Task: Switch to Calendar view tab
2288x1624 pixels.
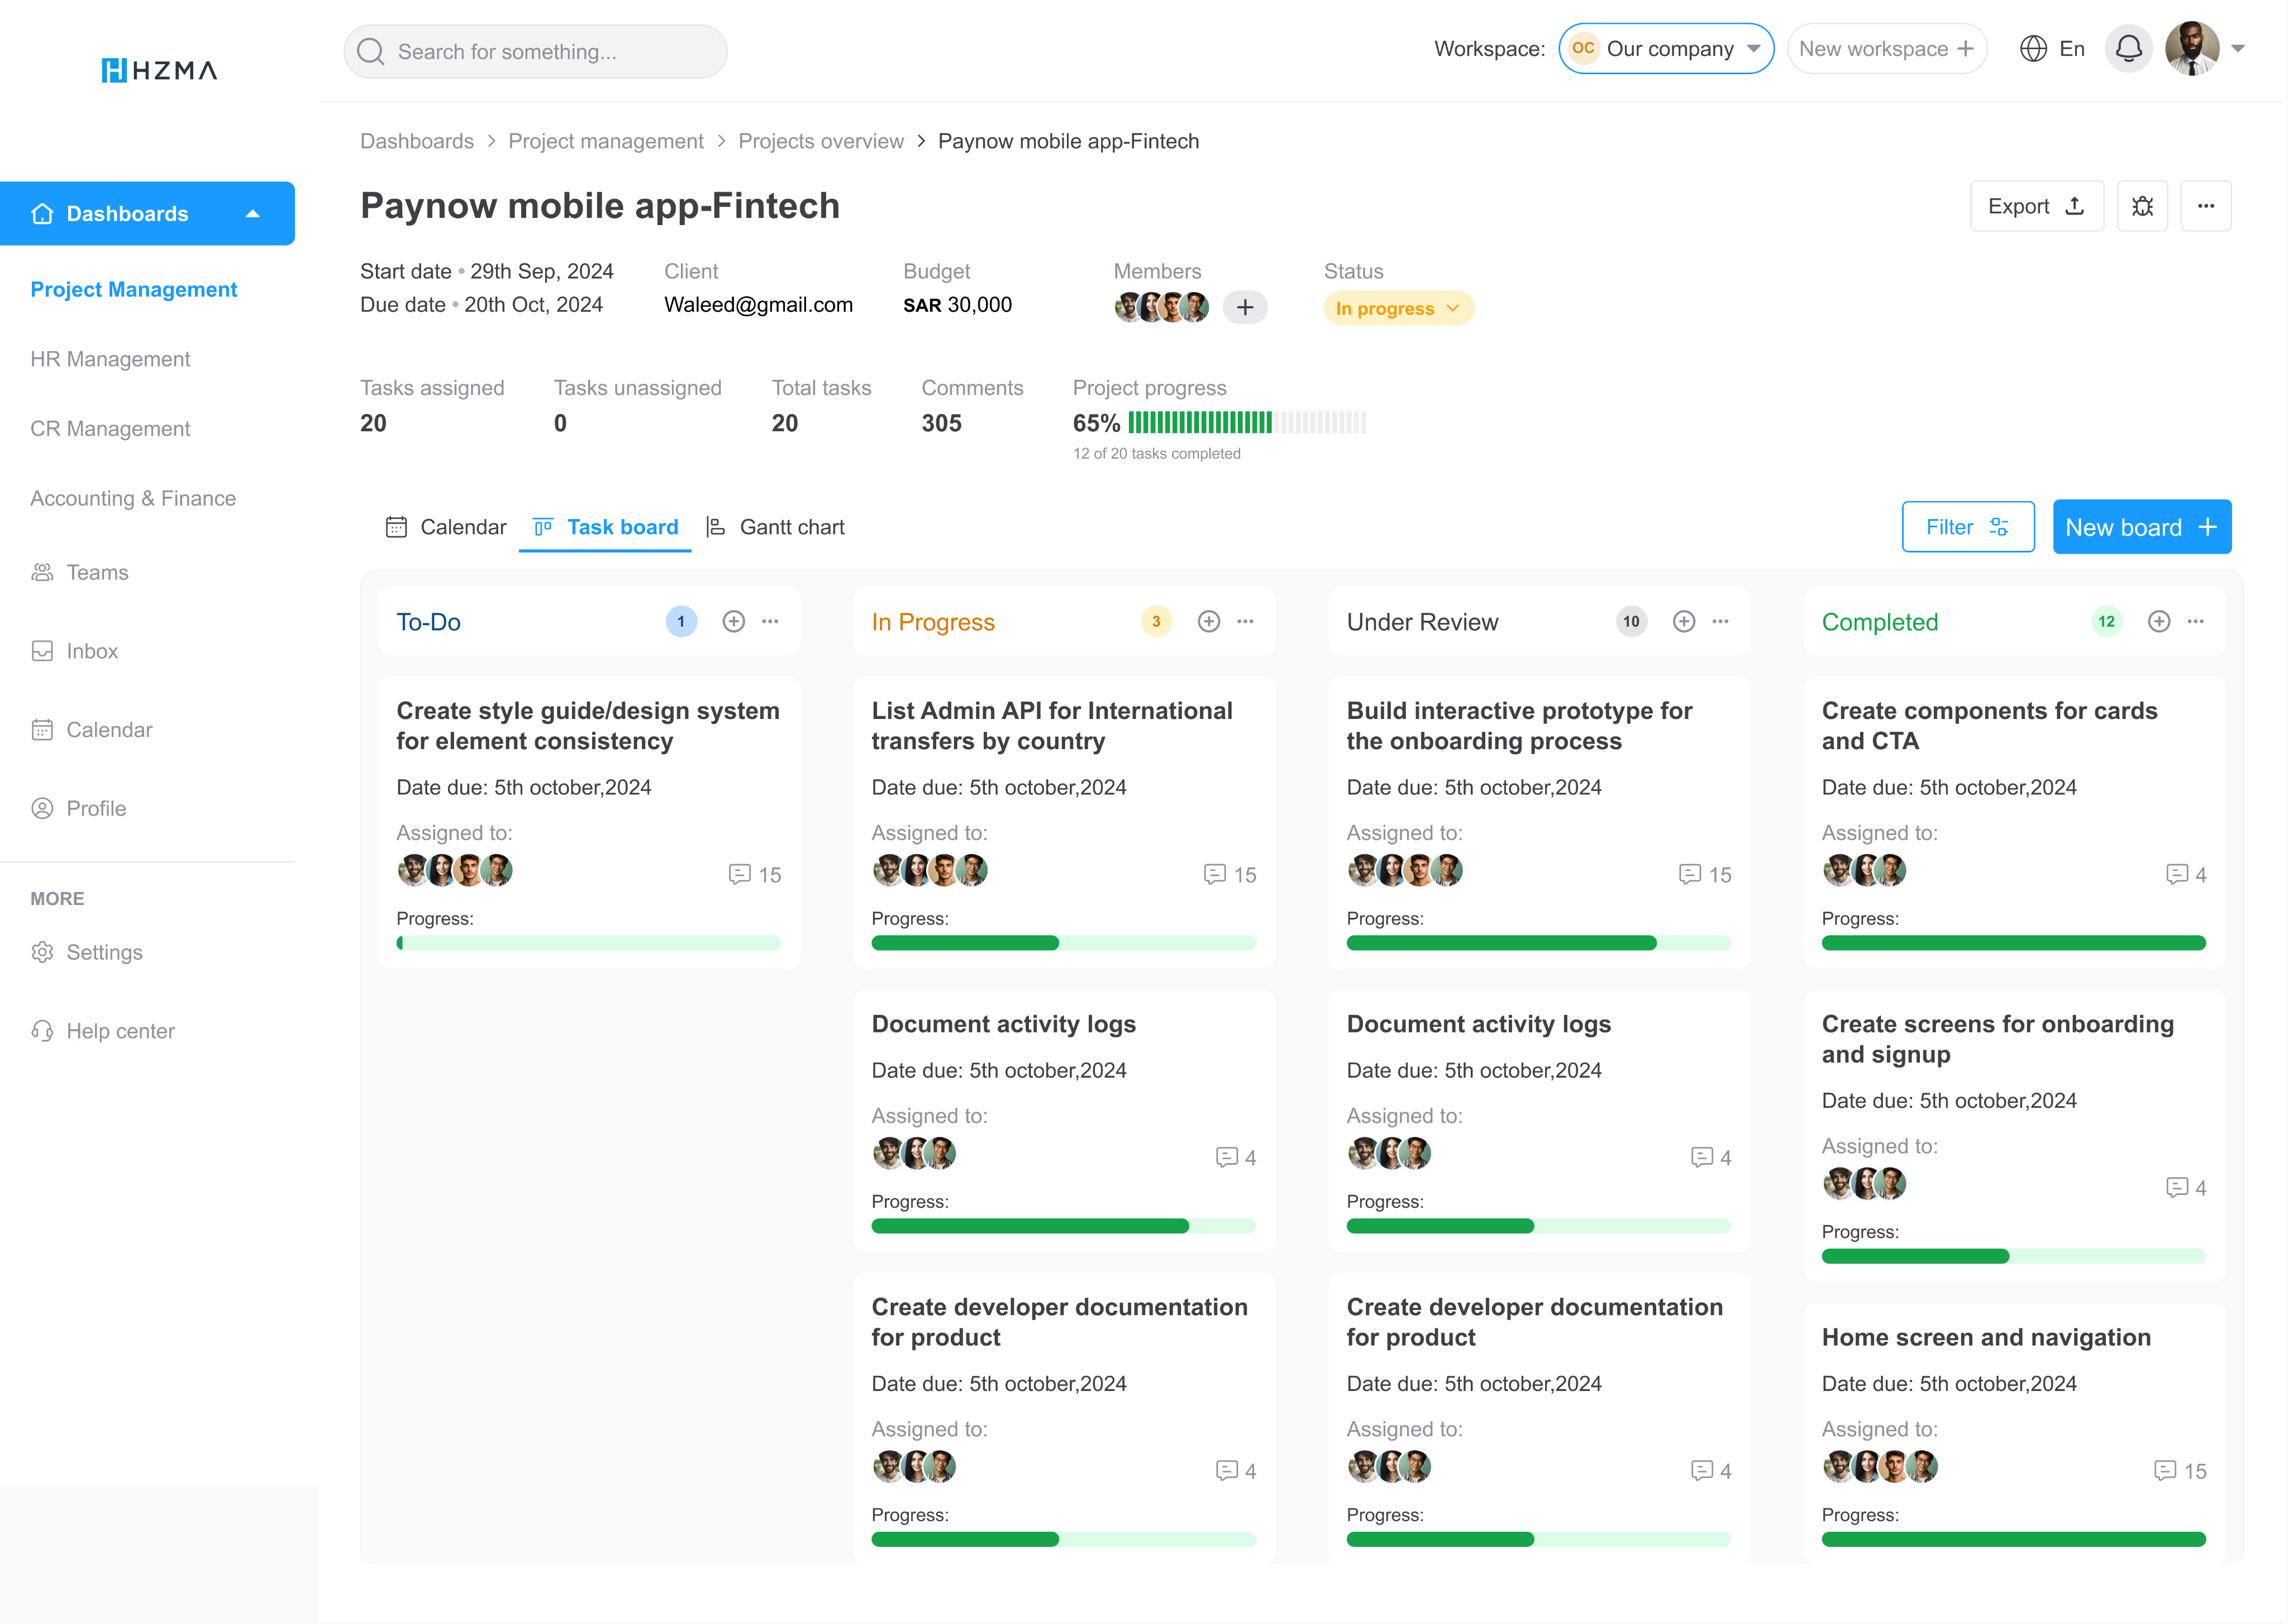Action: pos(446,527)
